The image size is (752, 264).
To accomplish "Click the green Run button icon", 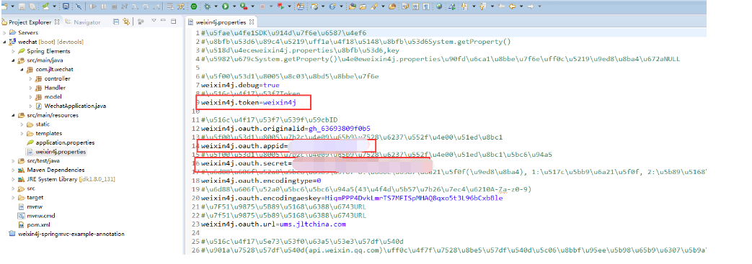I will (225, 6).
